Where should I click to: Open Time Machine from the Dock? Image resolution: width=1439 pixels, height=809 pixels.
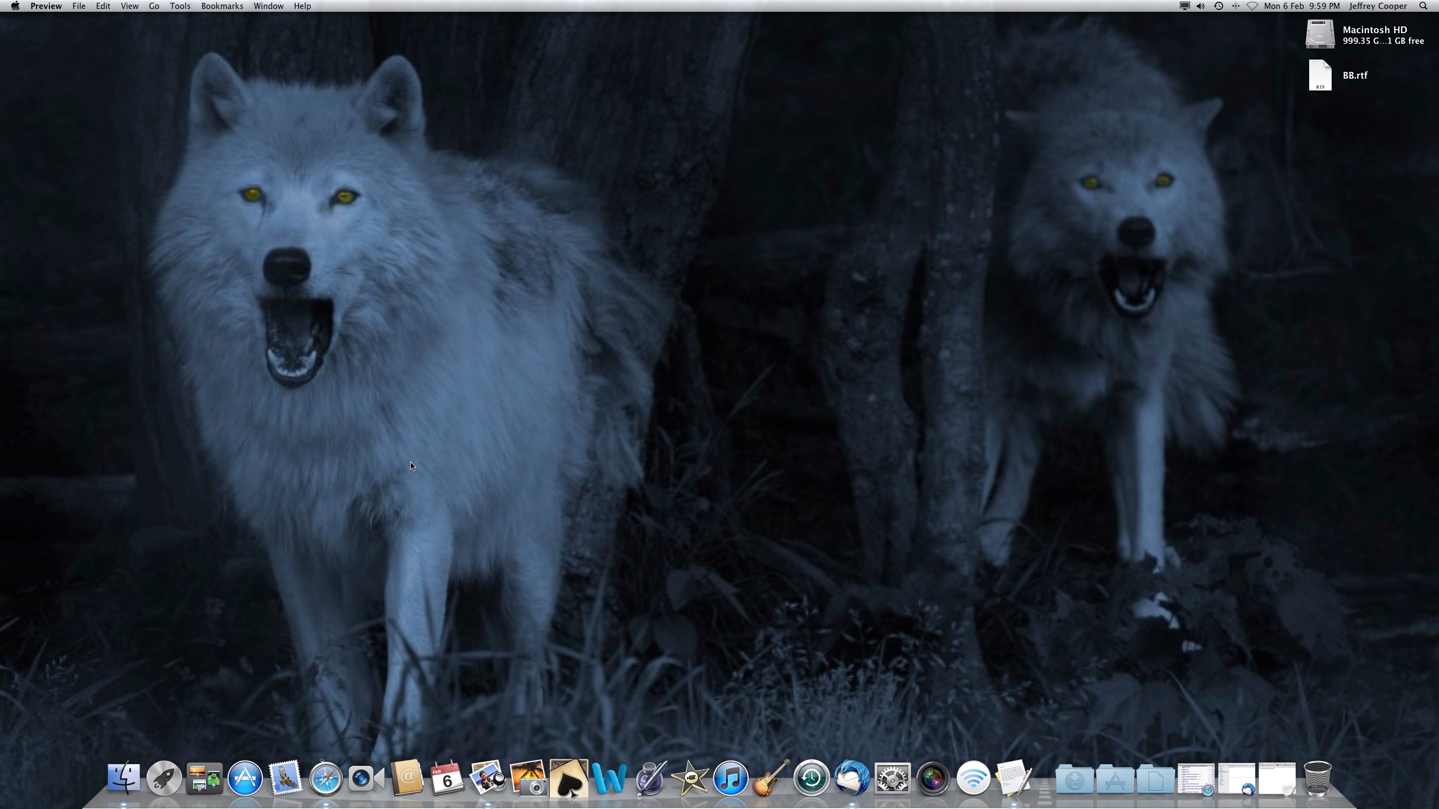[811, 778]
